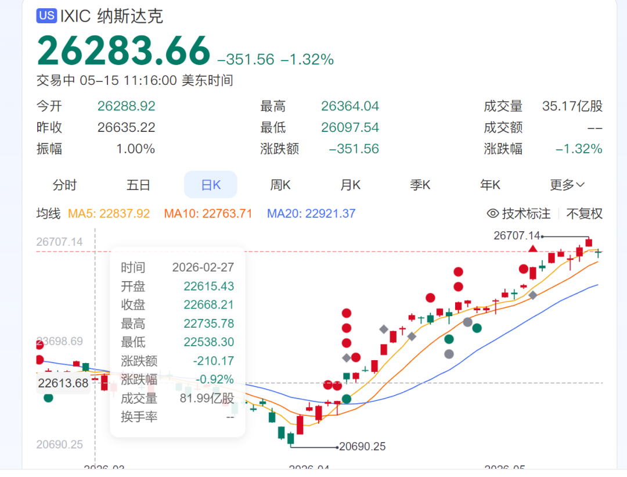
Task: Click the current price 26283.66
Action: click(x=124, y=51)
